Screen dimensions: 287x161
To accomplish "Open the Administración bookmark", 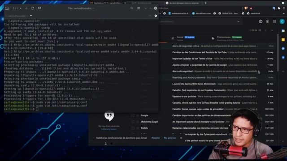I will 179,13.
